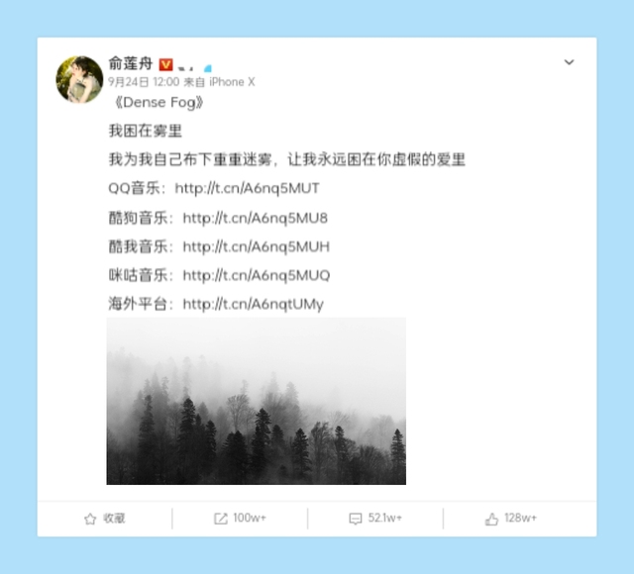Click the comment bubble icon
Viewport: 634px width, 574px height.
pyautogui.click(x=356, y=519)
